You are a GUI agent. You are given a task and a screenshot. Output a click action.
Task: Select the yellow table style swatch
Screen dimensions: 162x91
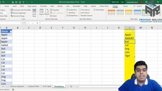[x=129, y=12]
